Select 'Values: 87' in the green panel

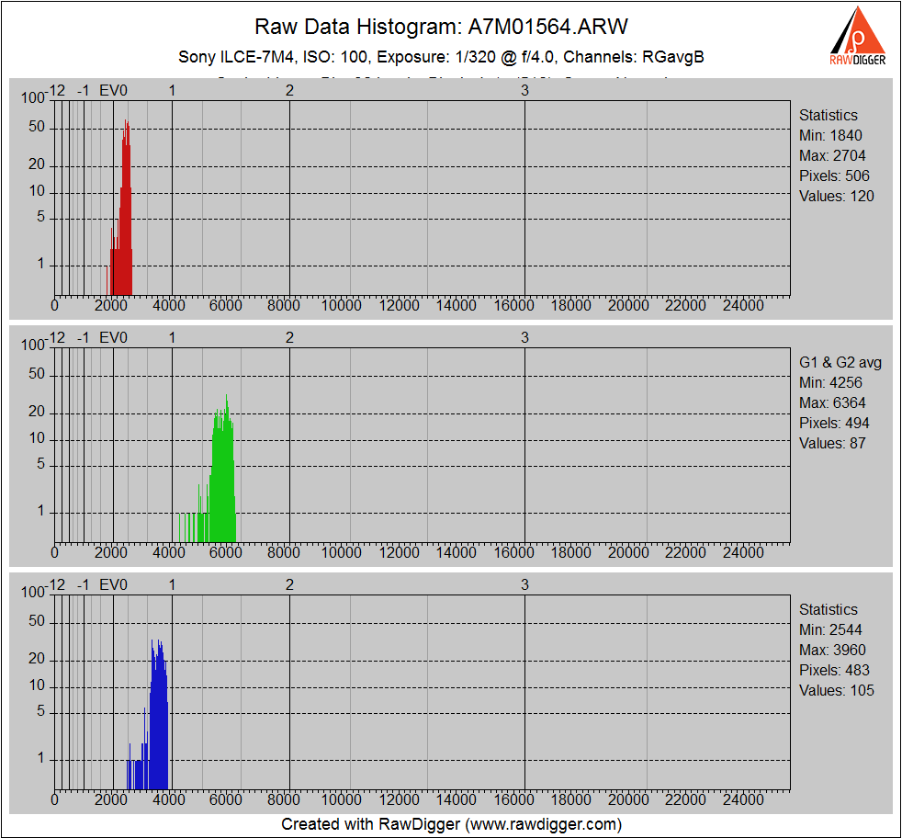(x=832, y=443)
